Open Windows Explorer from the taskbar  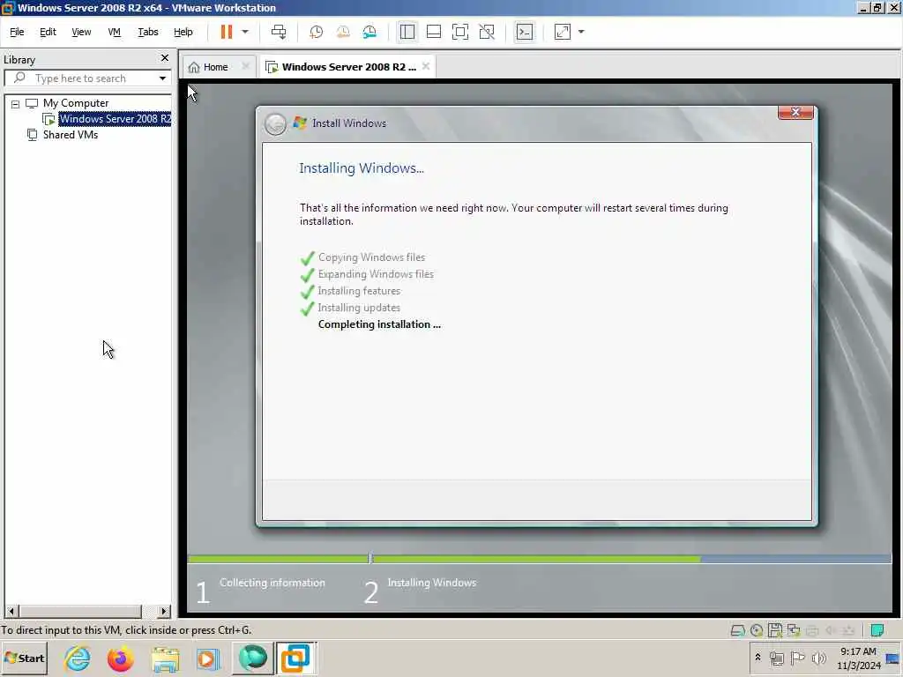(165, 658)
